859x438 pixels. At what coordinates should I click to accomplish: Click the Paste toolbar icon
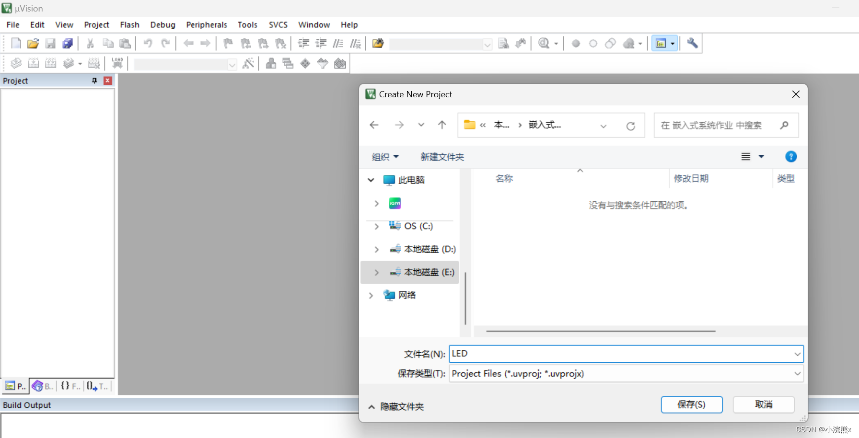tap(125, 44)
